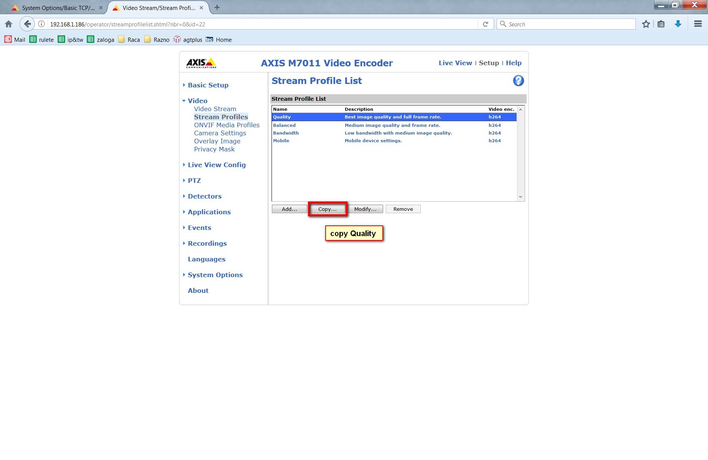This screenshot has height=460, width=708.
Task: Open the rulete bookmark
Action: (42, 39)
